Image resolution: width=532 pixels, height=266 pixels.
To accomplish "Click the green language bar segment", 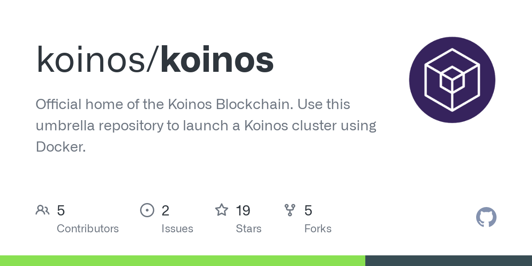I will [x=182, y=261].
